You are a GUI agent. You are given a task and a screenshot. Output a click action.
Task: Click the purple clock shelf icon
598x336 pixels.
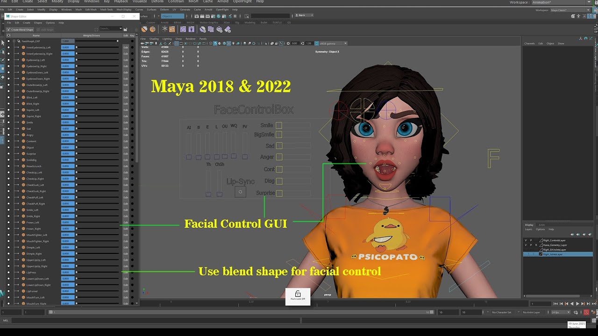183,29
